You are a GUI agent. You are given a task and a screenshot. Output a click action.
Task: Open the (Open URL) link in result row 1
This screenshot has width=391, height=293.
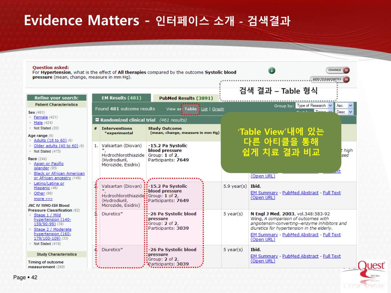263,176
